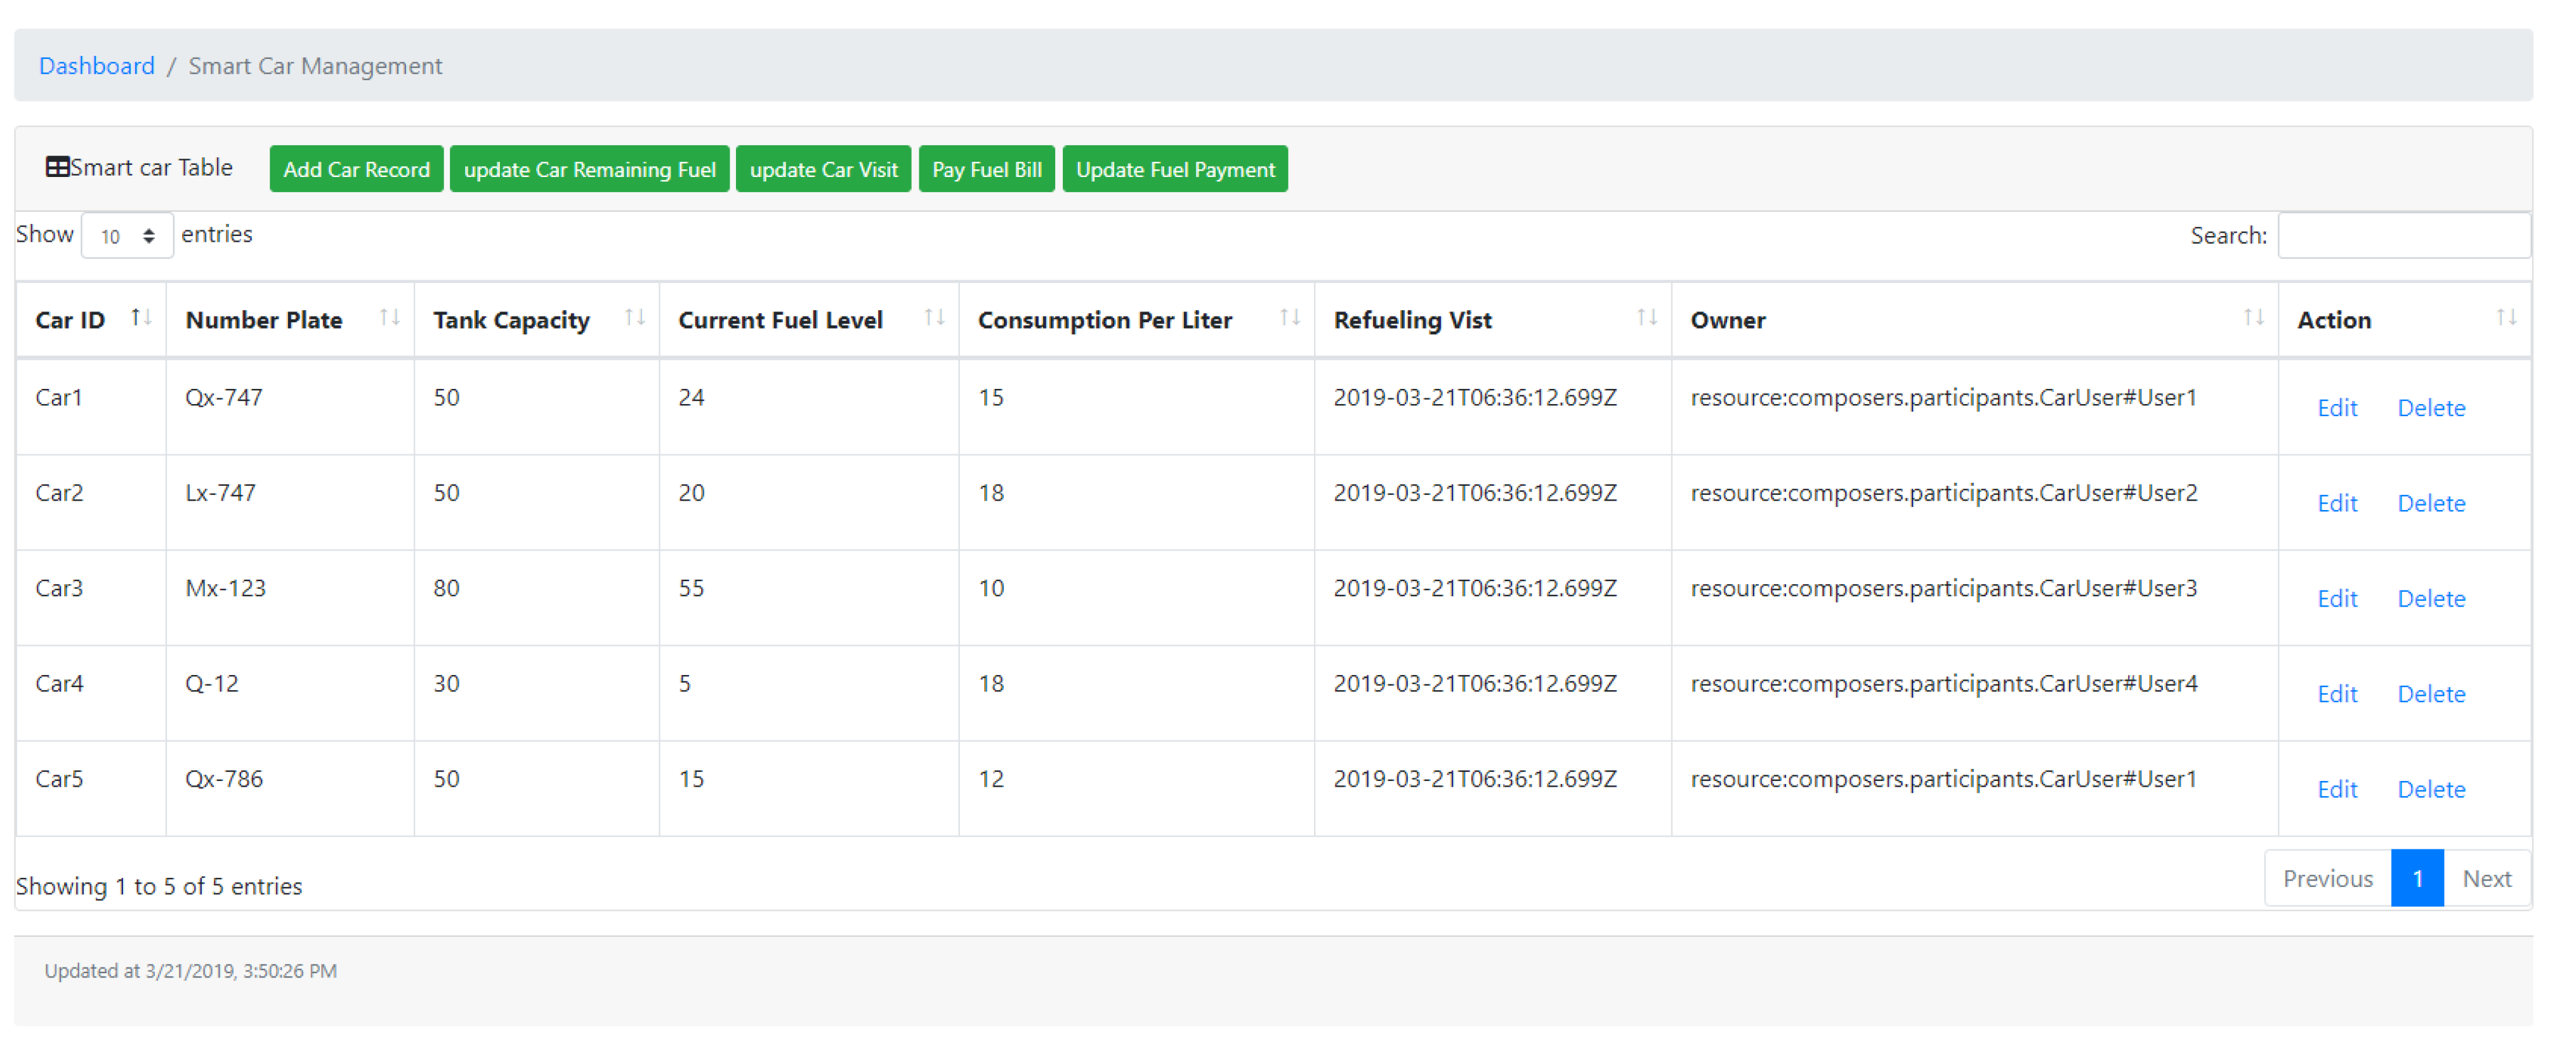Delete the Car3 record
The width and height of the screenshot is (2576, 1048).
(2430, 599)
